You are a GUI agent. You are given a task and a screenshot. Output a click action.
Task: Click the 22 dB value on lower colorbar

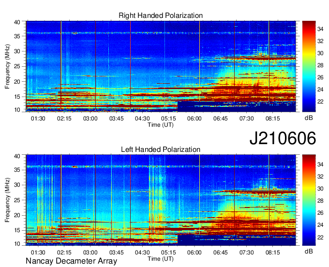tap(320, 237)
